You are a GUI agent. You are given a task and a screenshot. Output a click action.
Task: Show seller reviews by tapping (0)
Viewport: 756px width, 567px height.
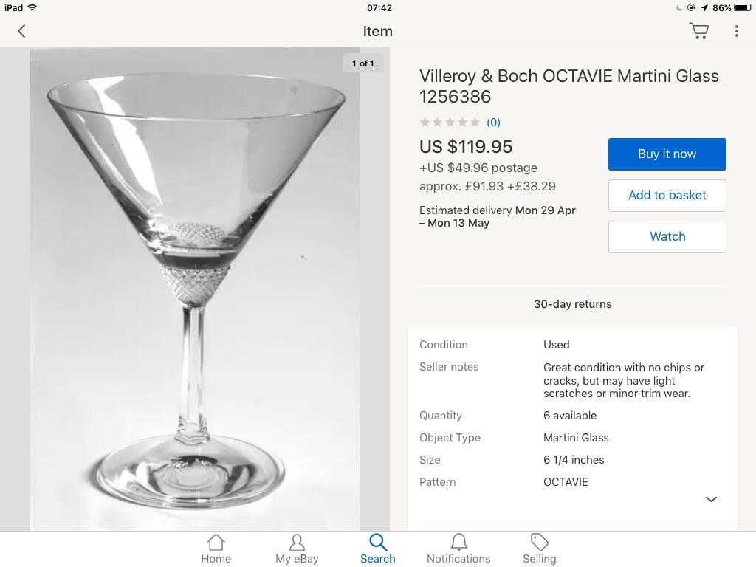(x=493, y=122)
